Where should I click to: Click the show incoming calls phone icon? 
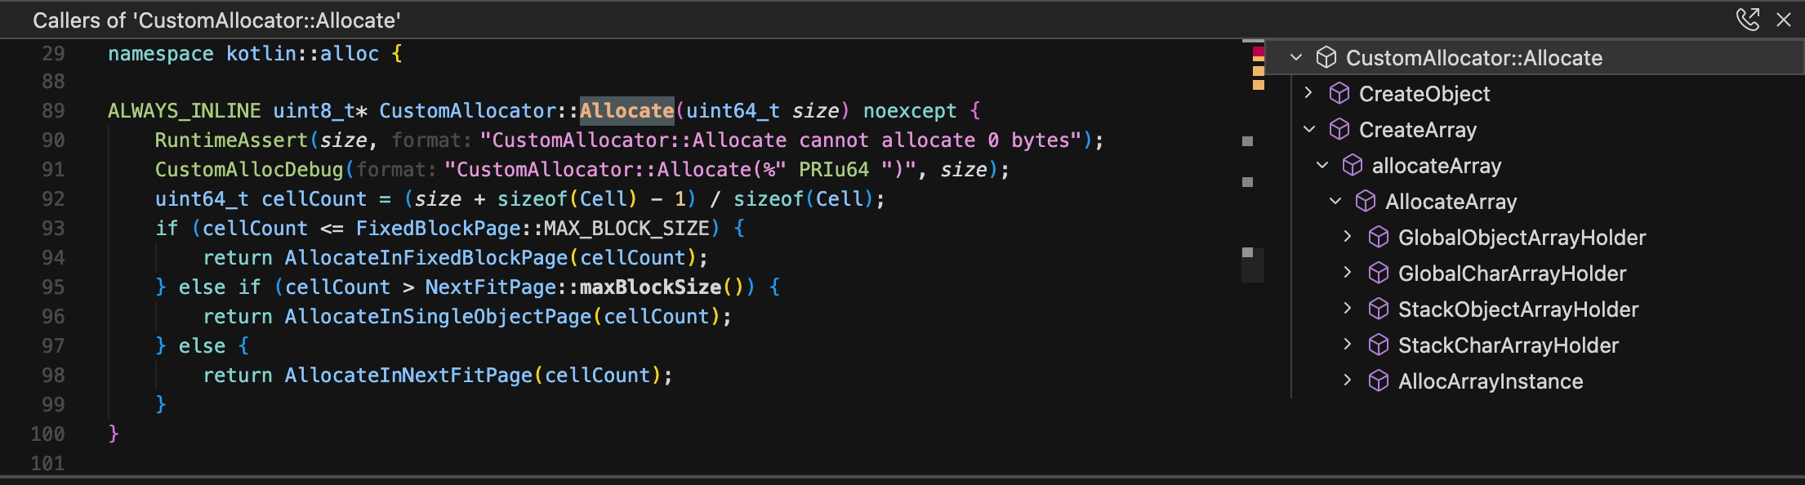[x=1747, y=19]
